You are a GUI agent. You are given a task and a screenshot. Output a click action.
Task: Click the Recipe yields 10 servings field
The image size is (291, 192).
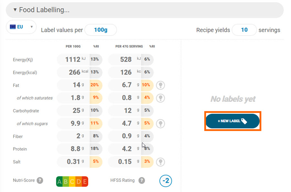tap(244, 30)
